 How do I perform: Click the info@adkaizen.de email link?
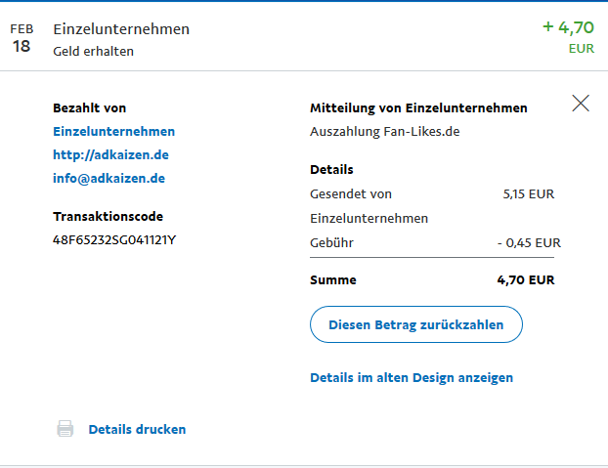[109, 178]
